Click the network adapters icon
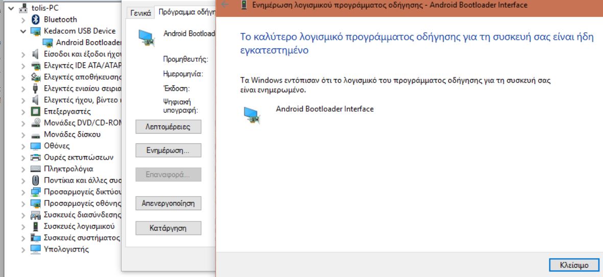 tap(35, 192)
